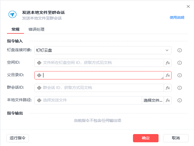Image resolution: width=194 pixels, height=146 pixels.
Task: Open info tooltip for 钉盘连接对象
Action: coord(180,50)
